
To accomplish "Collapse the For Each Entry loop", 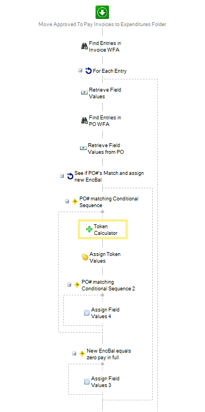I will pos(81,71).
